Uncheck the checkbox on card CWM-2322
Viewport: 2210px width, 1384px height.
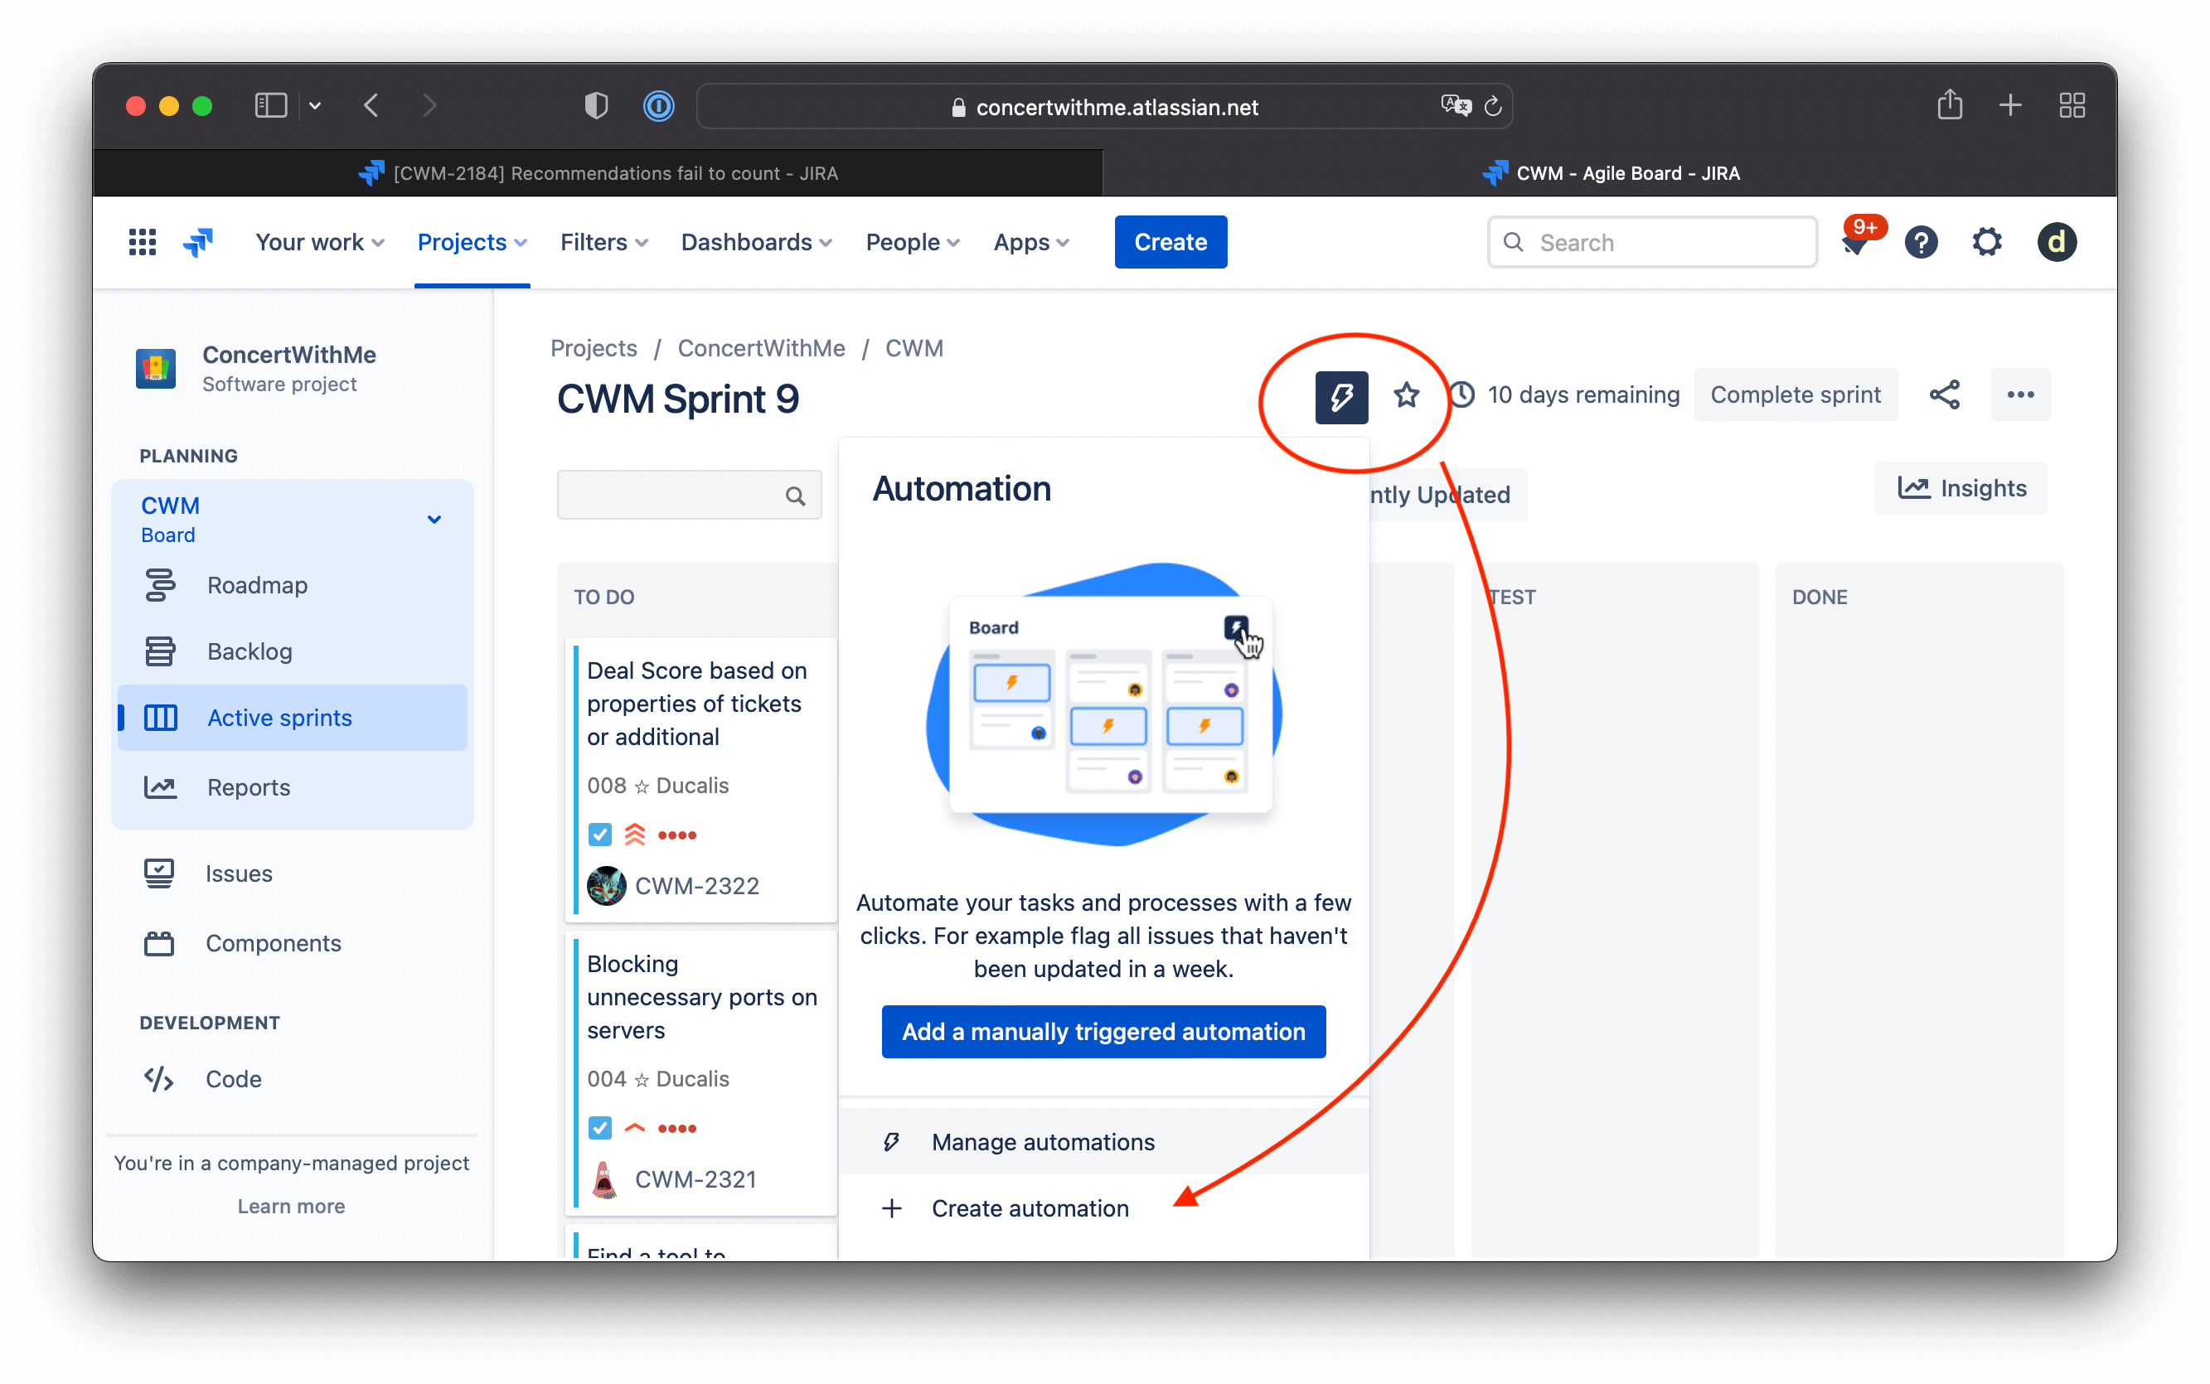coord(600,834)
